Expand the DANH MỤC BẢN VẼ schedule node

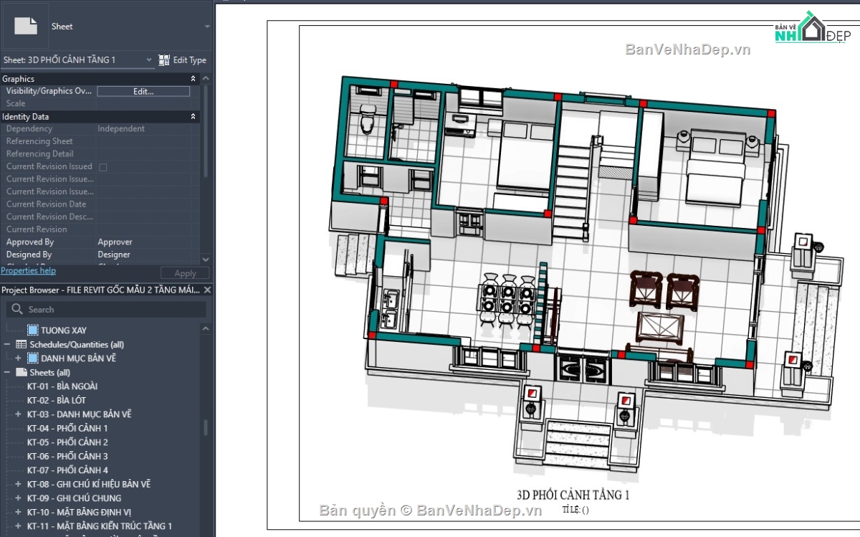18,358
